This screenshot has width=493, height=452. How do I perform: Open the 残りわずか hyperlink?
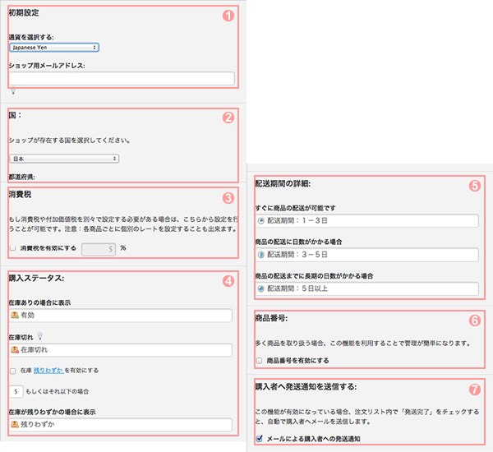[48, 371]
